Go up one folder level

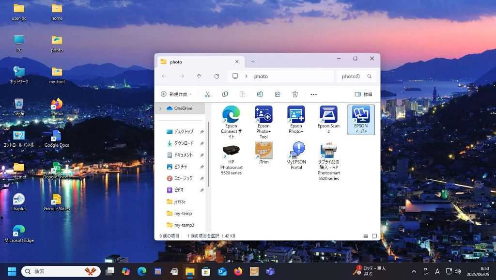point(199,76)
